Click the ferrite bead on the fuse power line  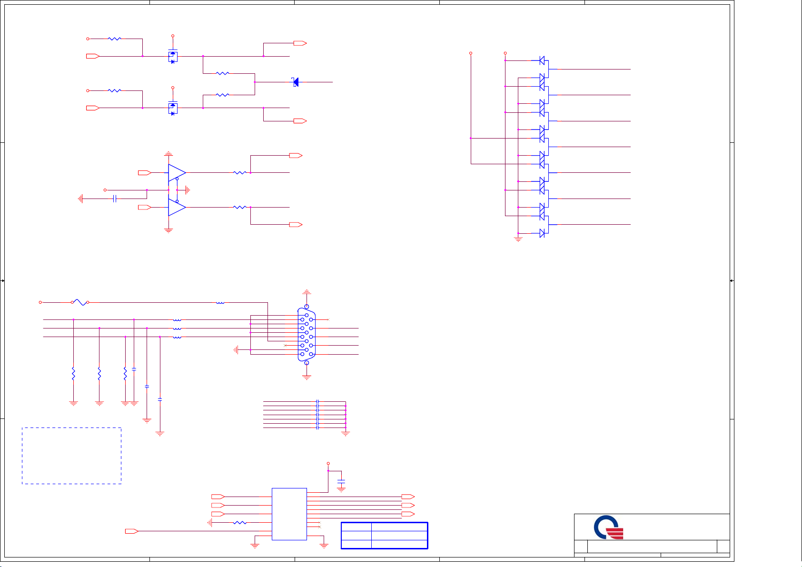220,302
